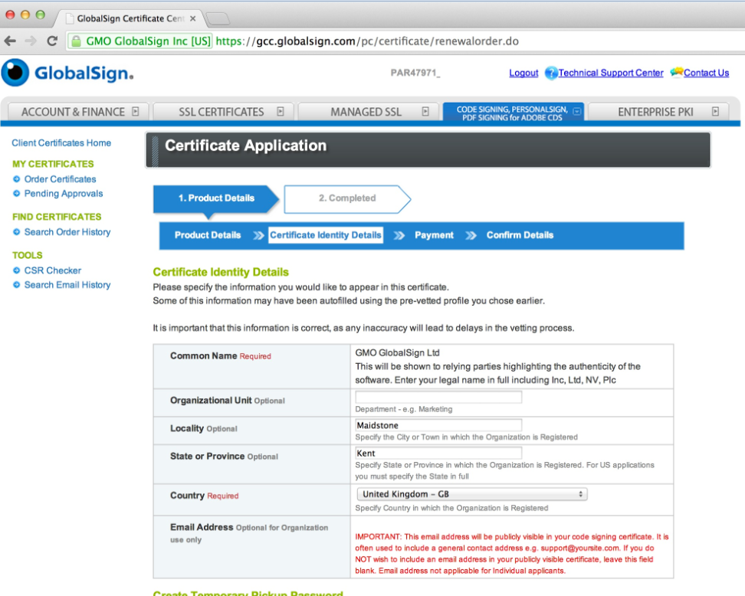
Task: Close the GlobalSign Certificate Center tab
Action: coord(193,18)
